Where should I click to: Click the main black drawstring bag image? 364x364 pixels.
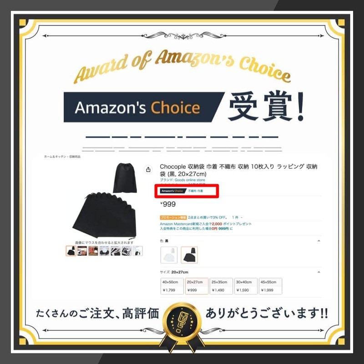coord(104,201)
